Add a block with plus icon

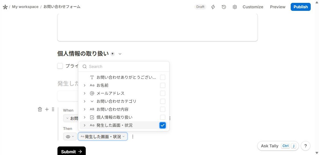click(x=47, y=109)
